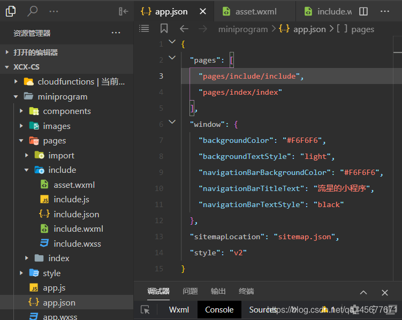Fold the root object at line 1
Image resolution: width=402 pixels, height=320 pixels.
coord(172,42)
